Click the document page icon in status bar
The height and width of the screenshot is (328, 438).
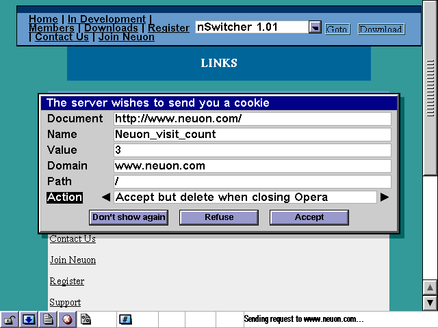coord(48,319)
